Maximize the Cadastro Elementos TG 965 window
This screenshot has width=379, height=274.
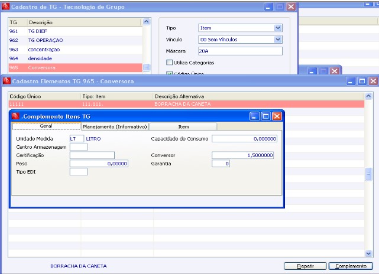tap(362, 81)
